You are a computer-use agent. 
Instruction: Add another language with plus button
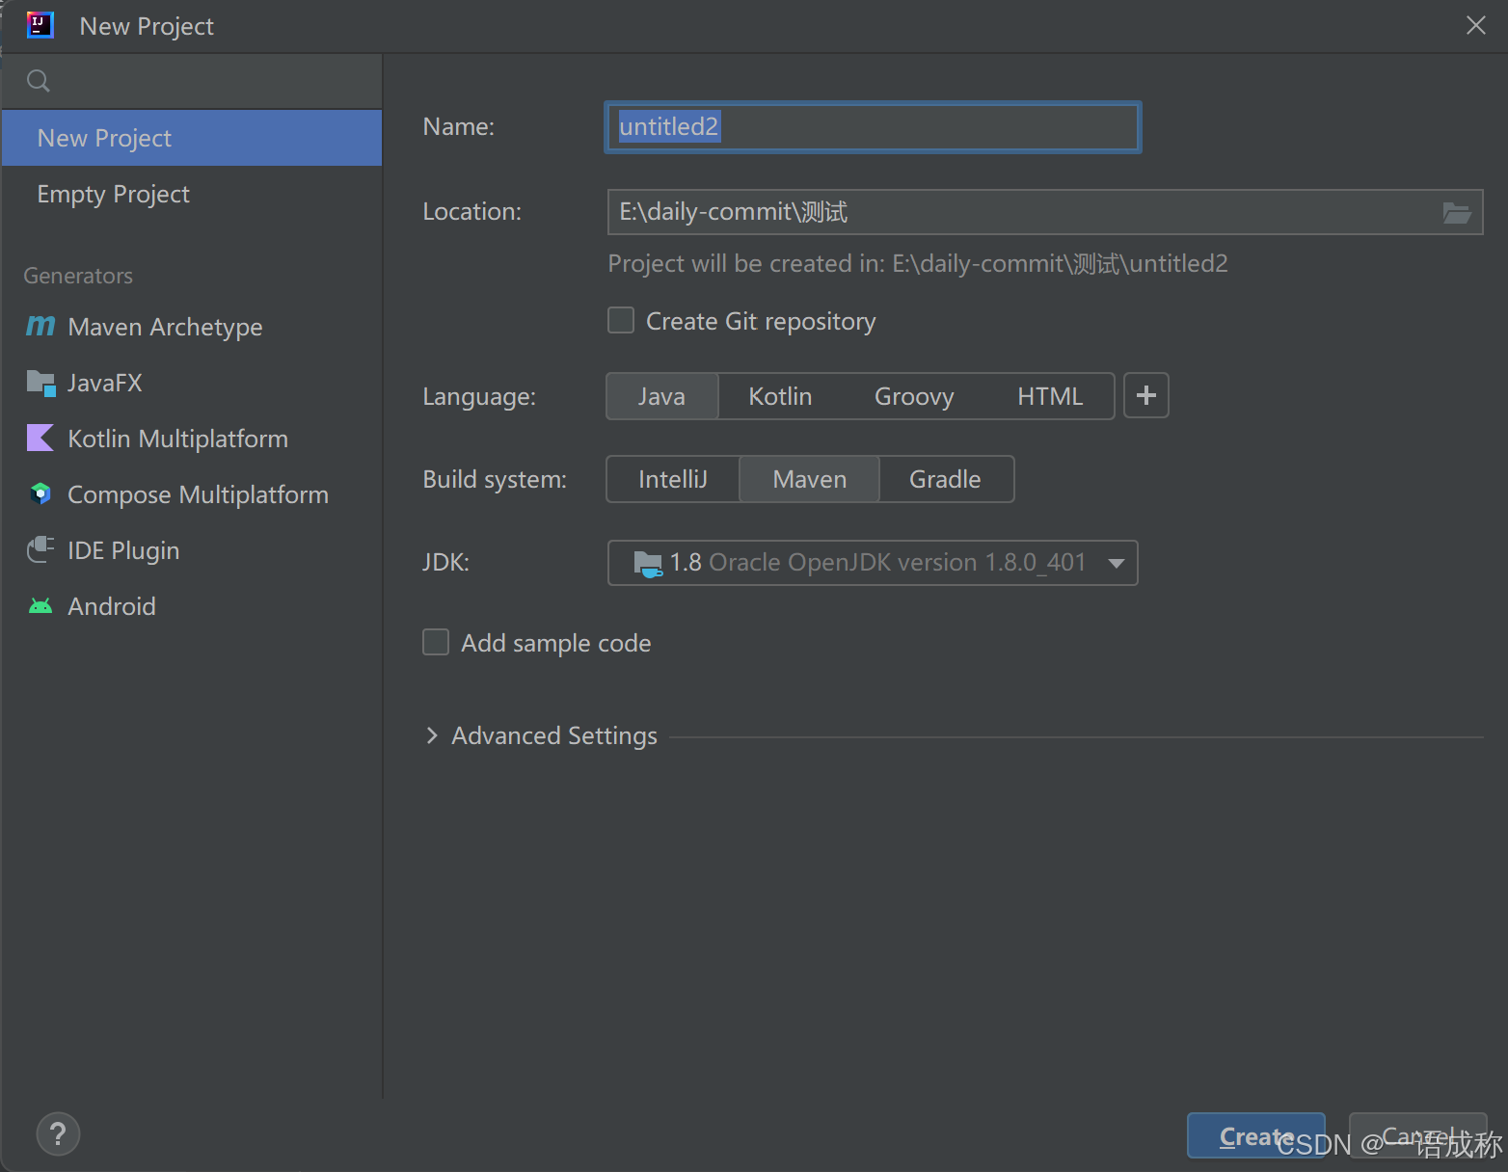tap(1146, 396)
